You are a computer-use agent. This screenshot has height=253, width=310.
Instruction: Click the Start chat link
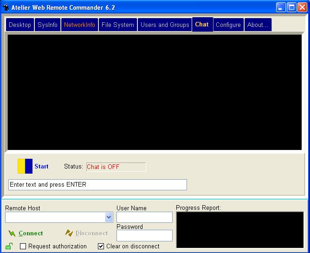pos(41,166)
